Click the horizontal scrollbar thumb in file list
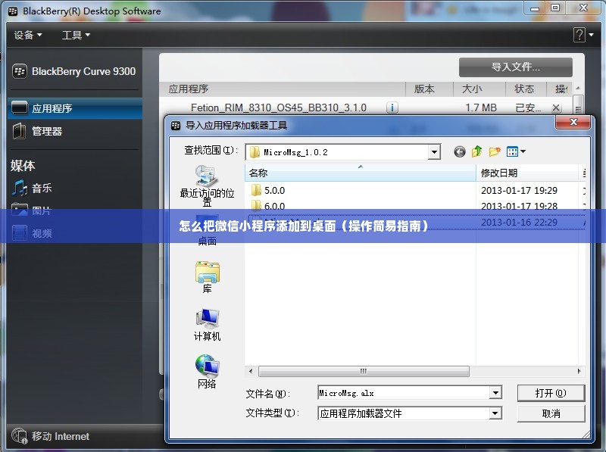Viewport: 606px width, 452px height. tap(364, 371)
